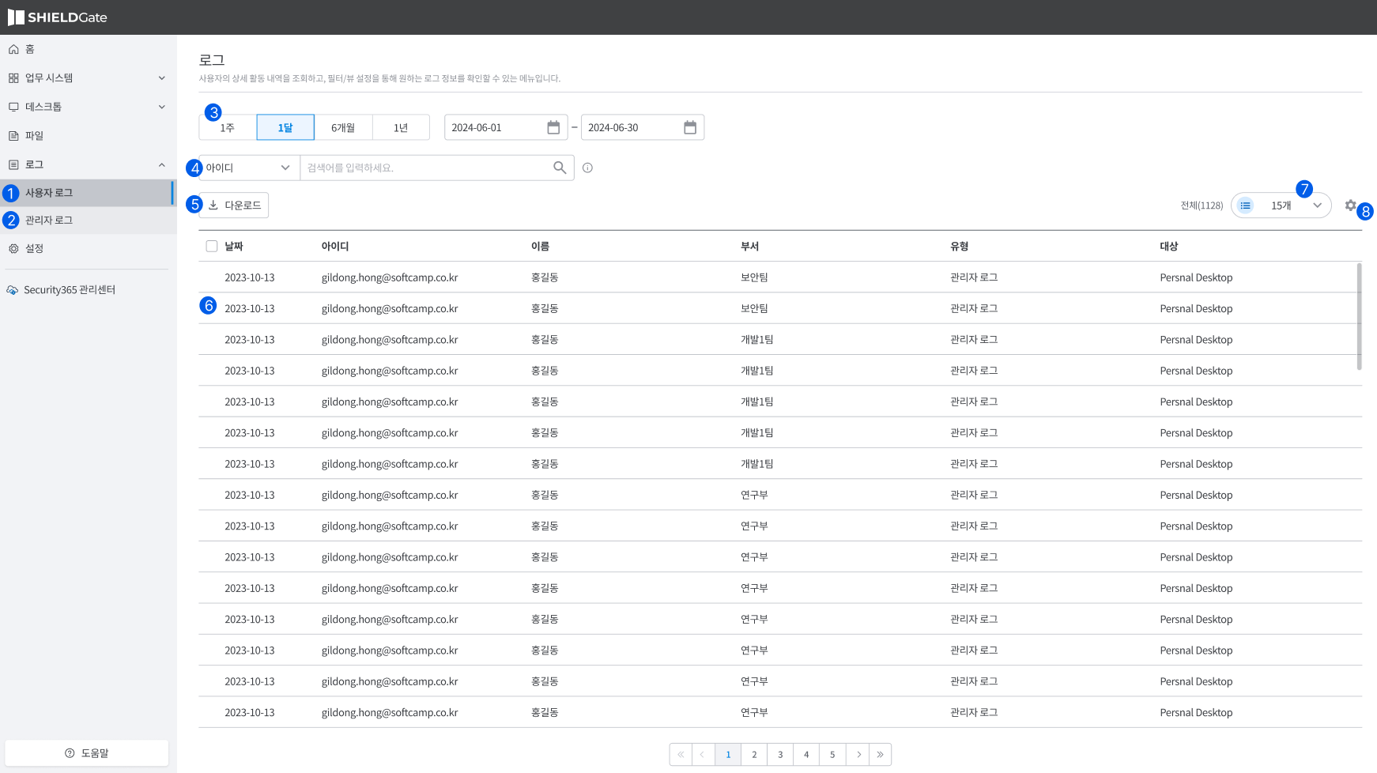Go to the next page

click(858, 755)
